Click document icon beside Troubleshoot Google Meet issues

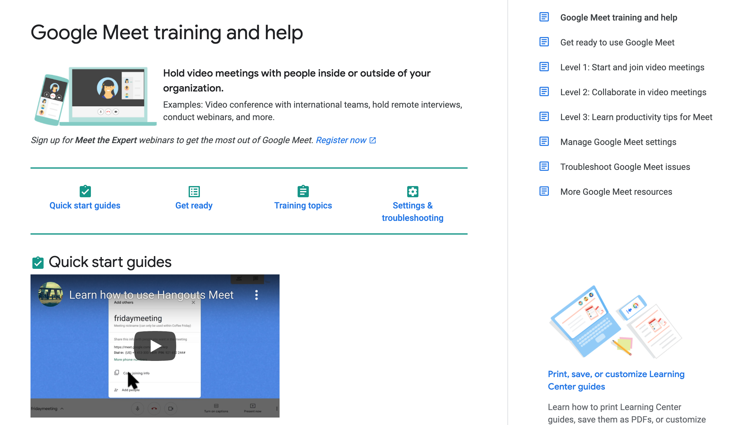(x=544, y=166)
